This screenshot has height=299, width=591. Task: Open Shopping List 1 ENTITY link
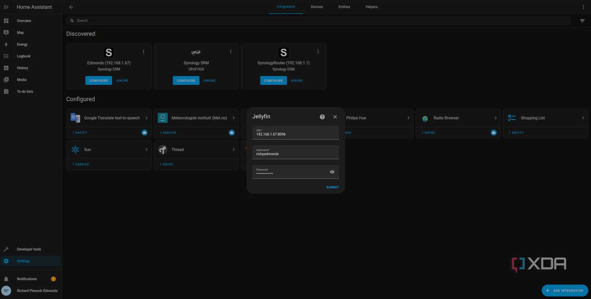tap(517, 133)
